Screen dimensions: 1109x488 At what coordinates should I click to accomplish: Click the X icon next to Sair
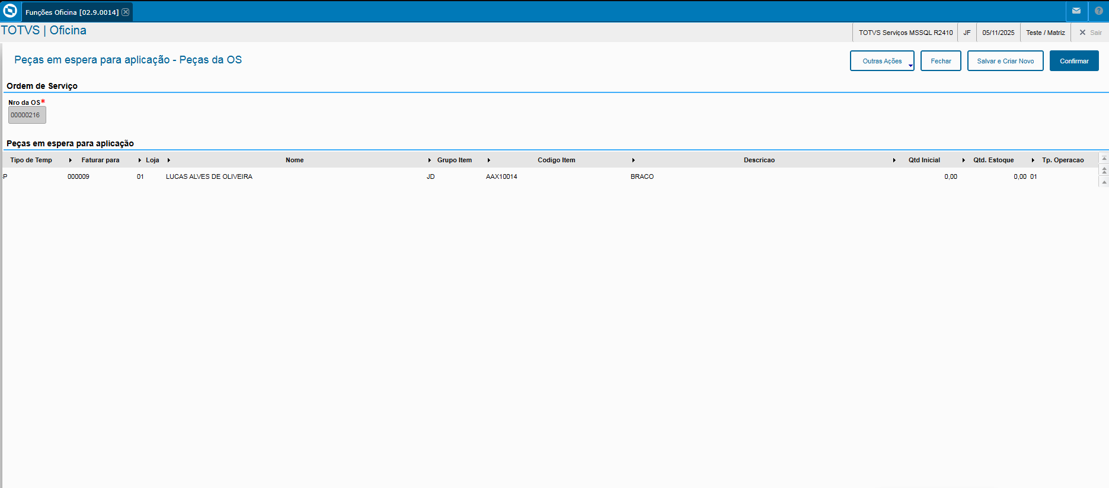[1082, 33]
